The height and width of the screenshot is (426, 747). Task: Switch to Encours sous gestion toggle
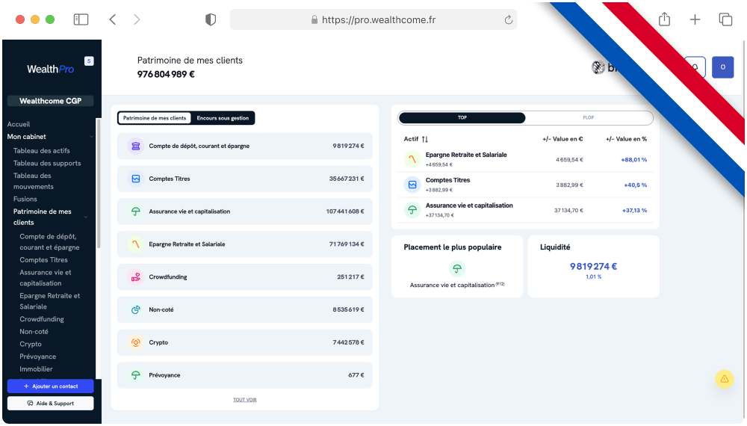pyautogui.click(x=223, y=118)
